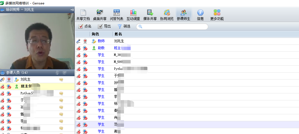Open chat bubble on 孙 row in left list
This screenshot has width=299, height=134.
[61, 107]
